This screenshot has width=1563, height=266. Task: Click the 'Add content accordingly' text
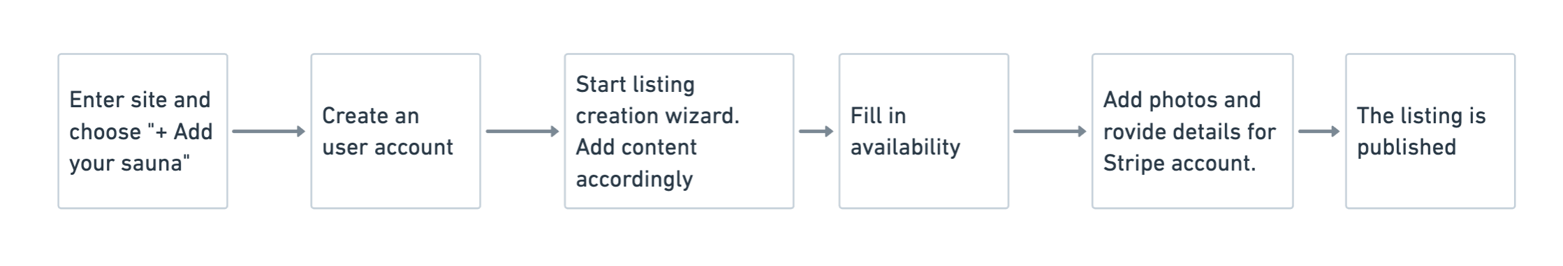636,163
